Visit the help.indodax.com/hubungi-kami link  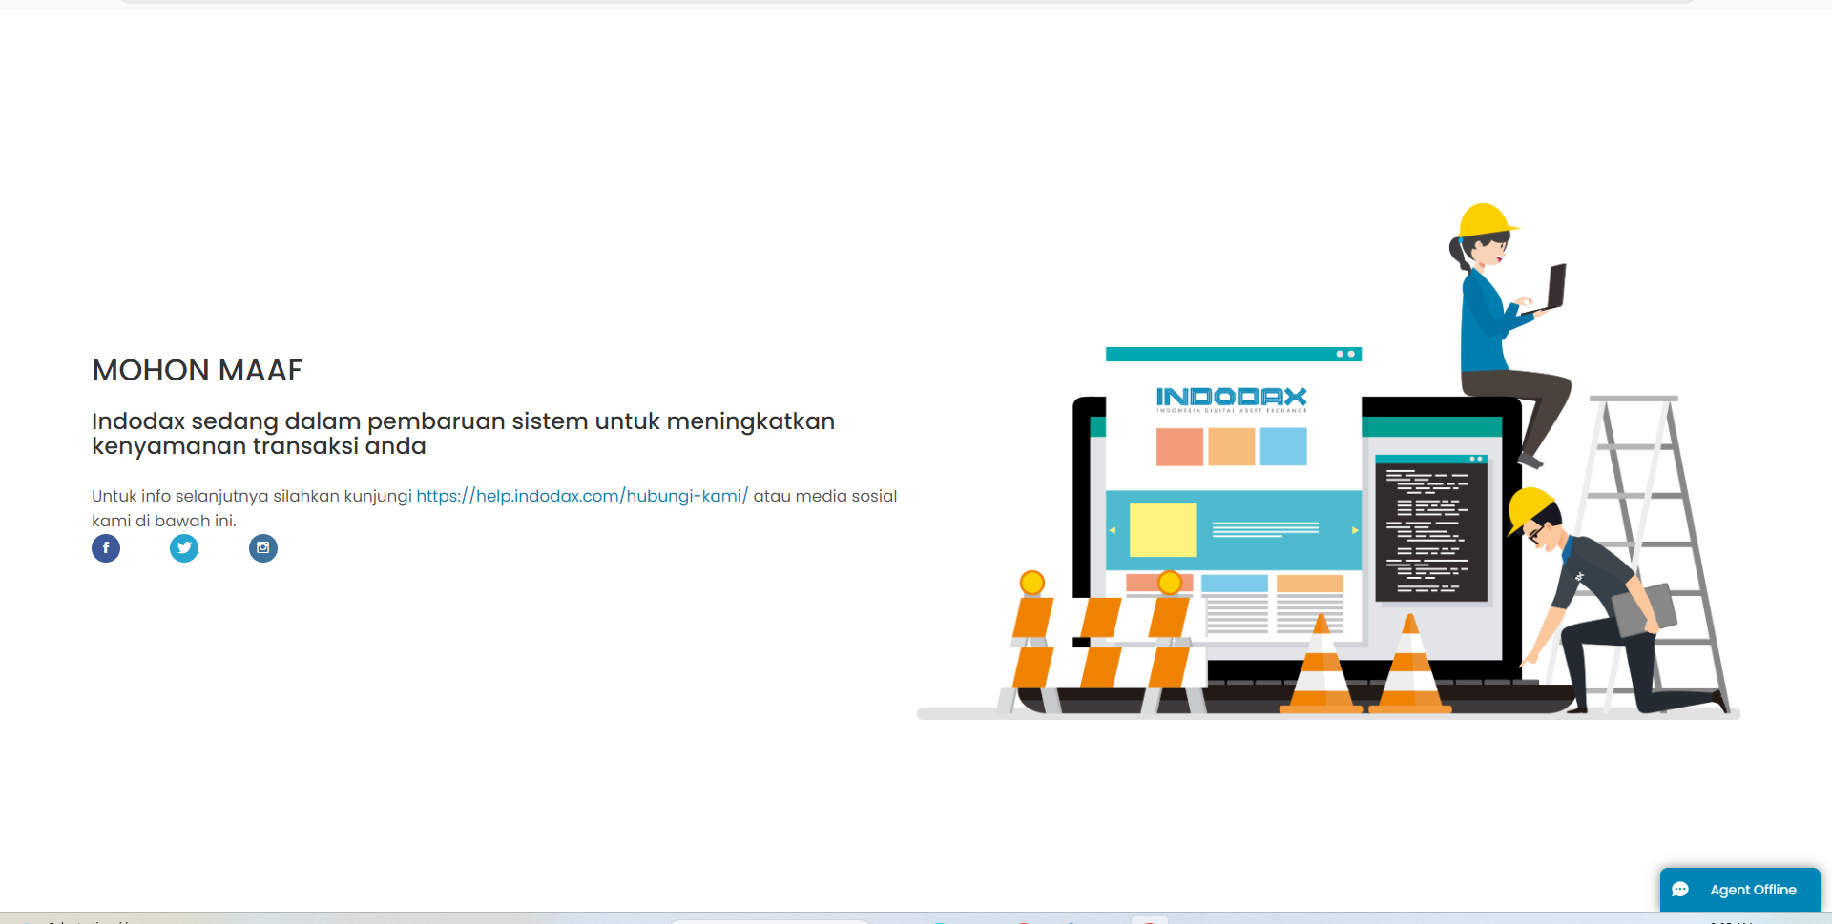(x=582, y=496)
